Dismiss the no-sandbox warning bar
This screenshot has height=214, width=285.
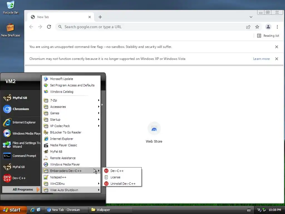(x=276, y=47)
